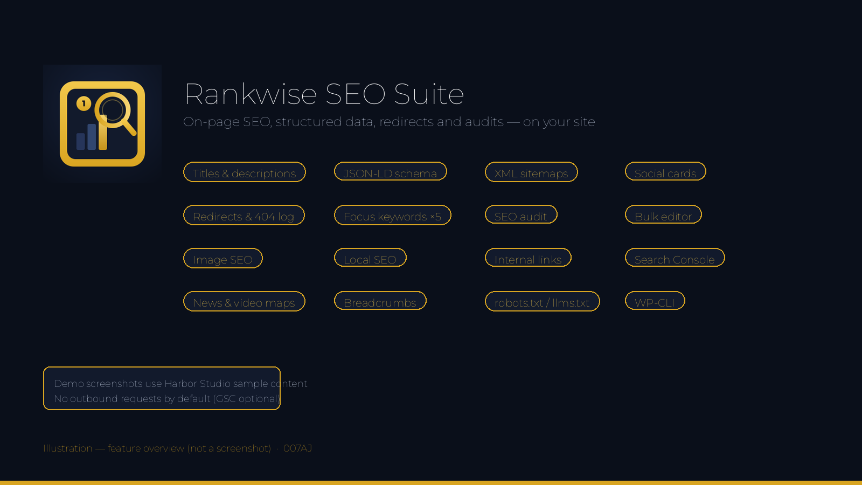862x485 pixels.
Task: Open the XML sitemaps pill
Action: click(531, 172)
